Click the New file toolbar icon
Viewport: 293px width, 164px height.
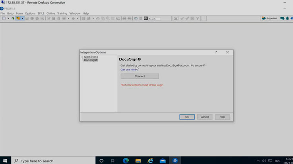click(x=4, y=18)
